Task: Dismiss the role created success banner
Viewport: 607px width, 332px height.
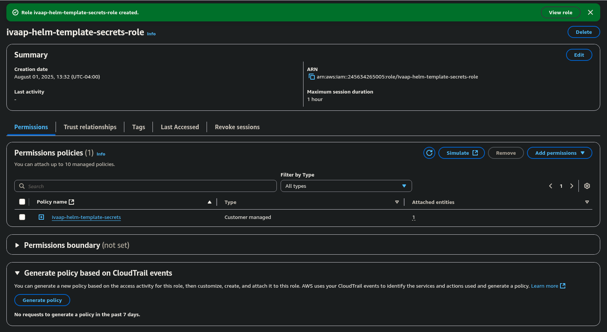Action: click(x=590, y=12)
